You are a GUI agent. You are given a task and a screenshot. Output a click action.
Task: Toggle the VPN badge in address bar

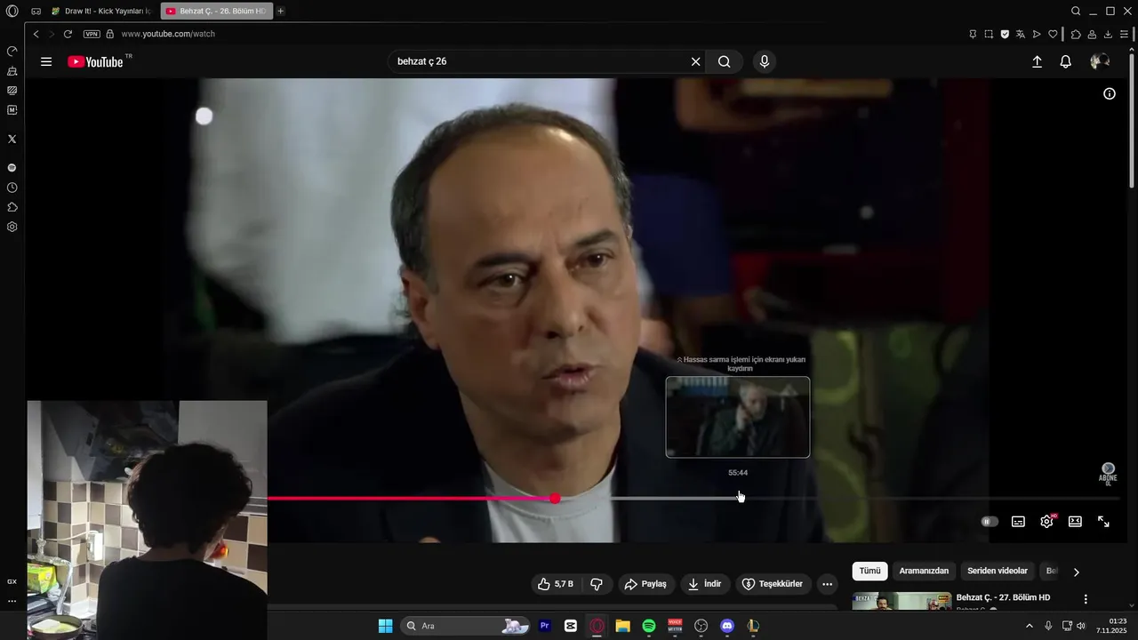(x=92, y=34)
